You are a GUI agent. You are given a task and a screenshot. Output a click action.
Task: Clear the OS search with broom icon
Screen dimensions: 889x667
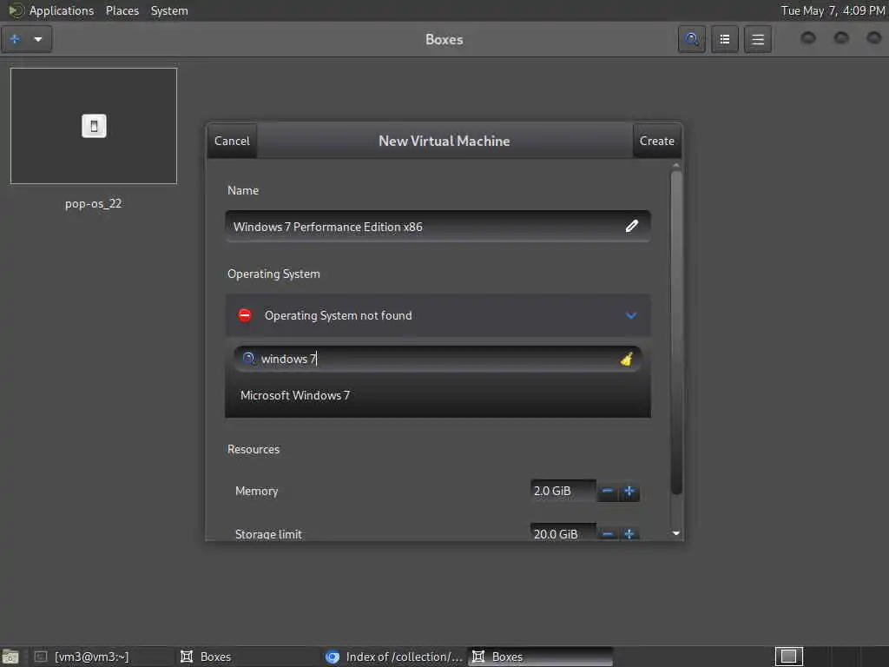[x=626, y=359]
